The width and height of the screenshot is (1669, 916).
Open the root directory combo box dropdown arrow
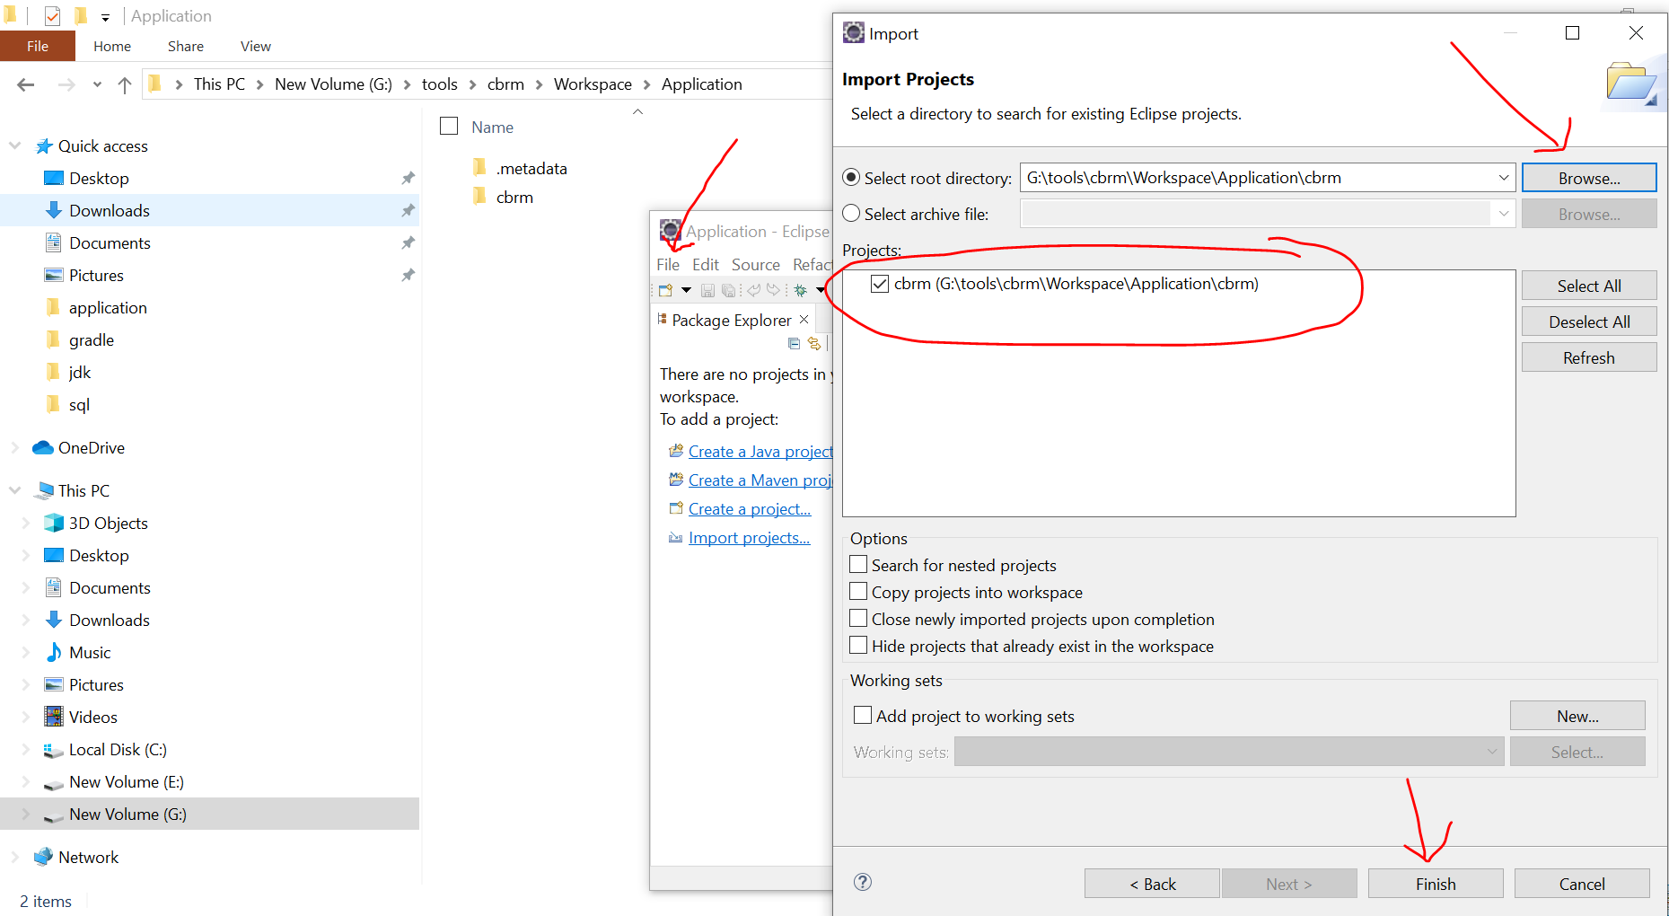tap(1504, 178)
